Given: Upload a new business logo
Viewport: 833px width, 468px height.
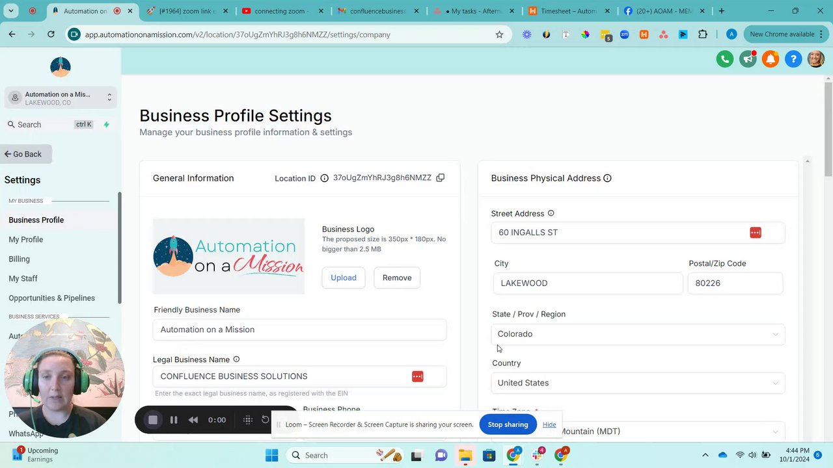Looking at the screenshot, I should click(344, 278).
